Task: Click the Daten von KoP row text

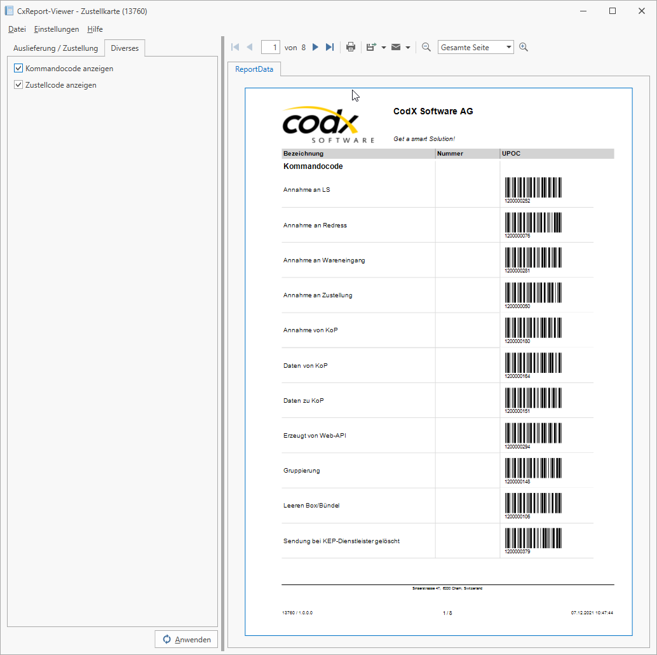Action: point(306,366)
